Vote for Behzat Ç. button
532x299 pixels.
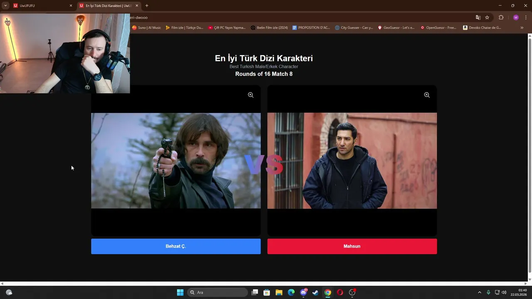(176, 246)
